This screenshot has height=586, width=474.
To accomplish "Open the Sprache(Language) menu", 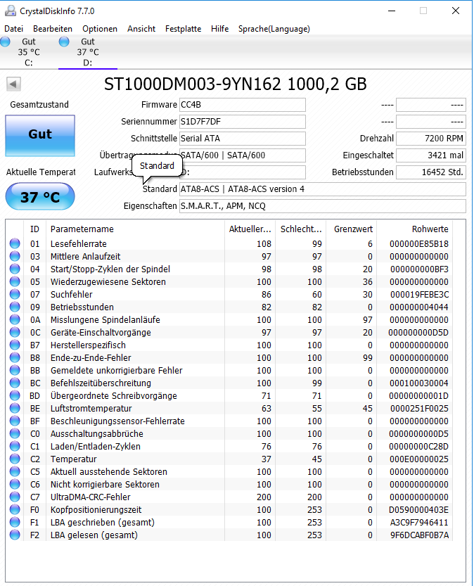I will pos(274,29).
